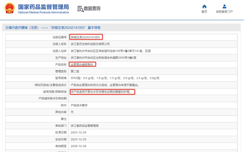Click the 政务服务门户 person icon

tap(224, 6)
